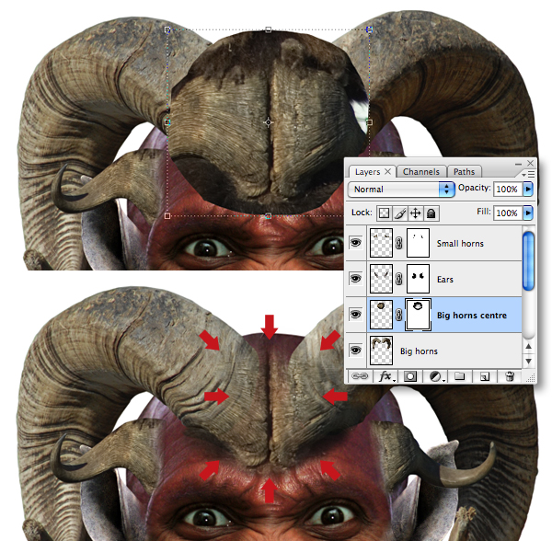Select the Big horns layer name

coord(419,351)
